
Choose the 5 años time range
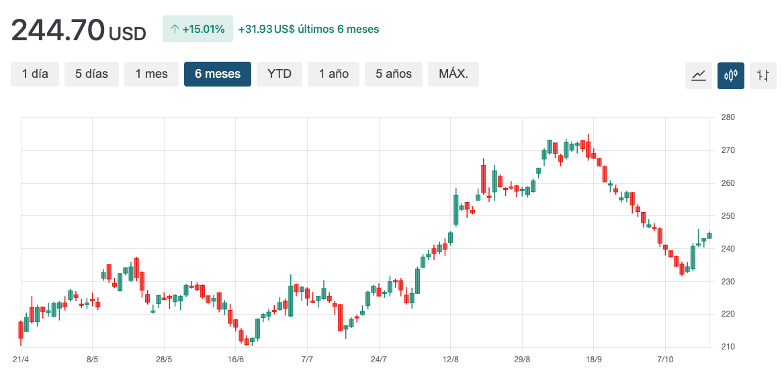tap(394, 74)
